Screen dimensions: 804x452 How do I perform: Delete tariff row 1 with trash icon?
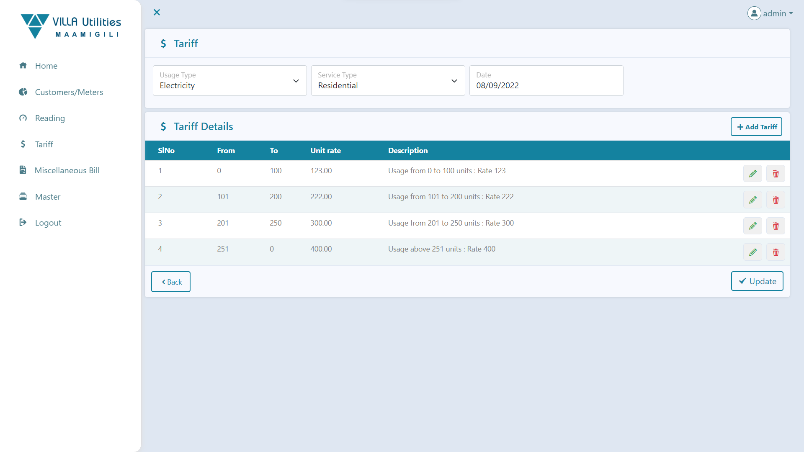coord(776,174)
